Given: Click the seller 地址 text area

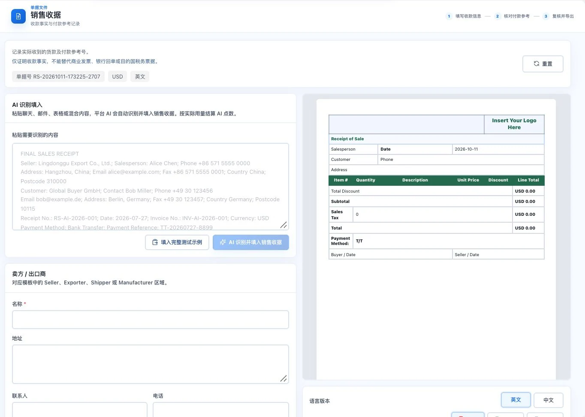Looking at the screenshot, I should pyautogui.click(x=151, y=364).
